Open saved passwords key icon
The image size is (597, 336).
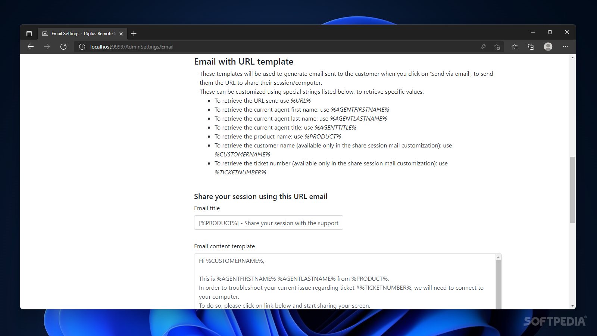483,47
